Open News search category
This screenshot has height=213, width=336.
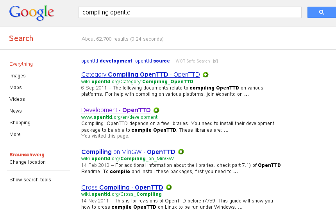click(16, 111)
